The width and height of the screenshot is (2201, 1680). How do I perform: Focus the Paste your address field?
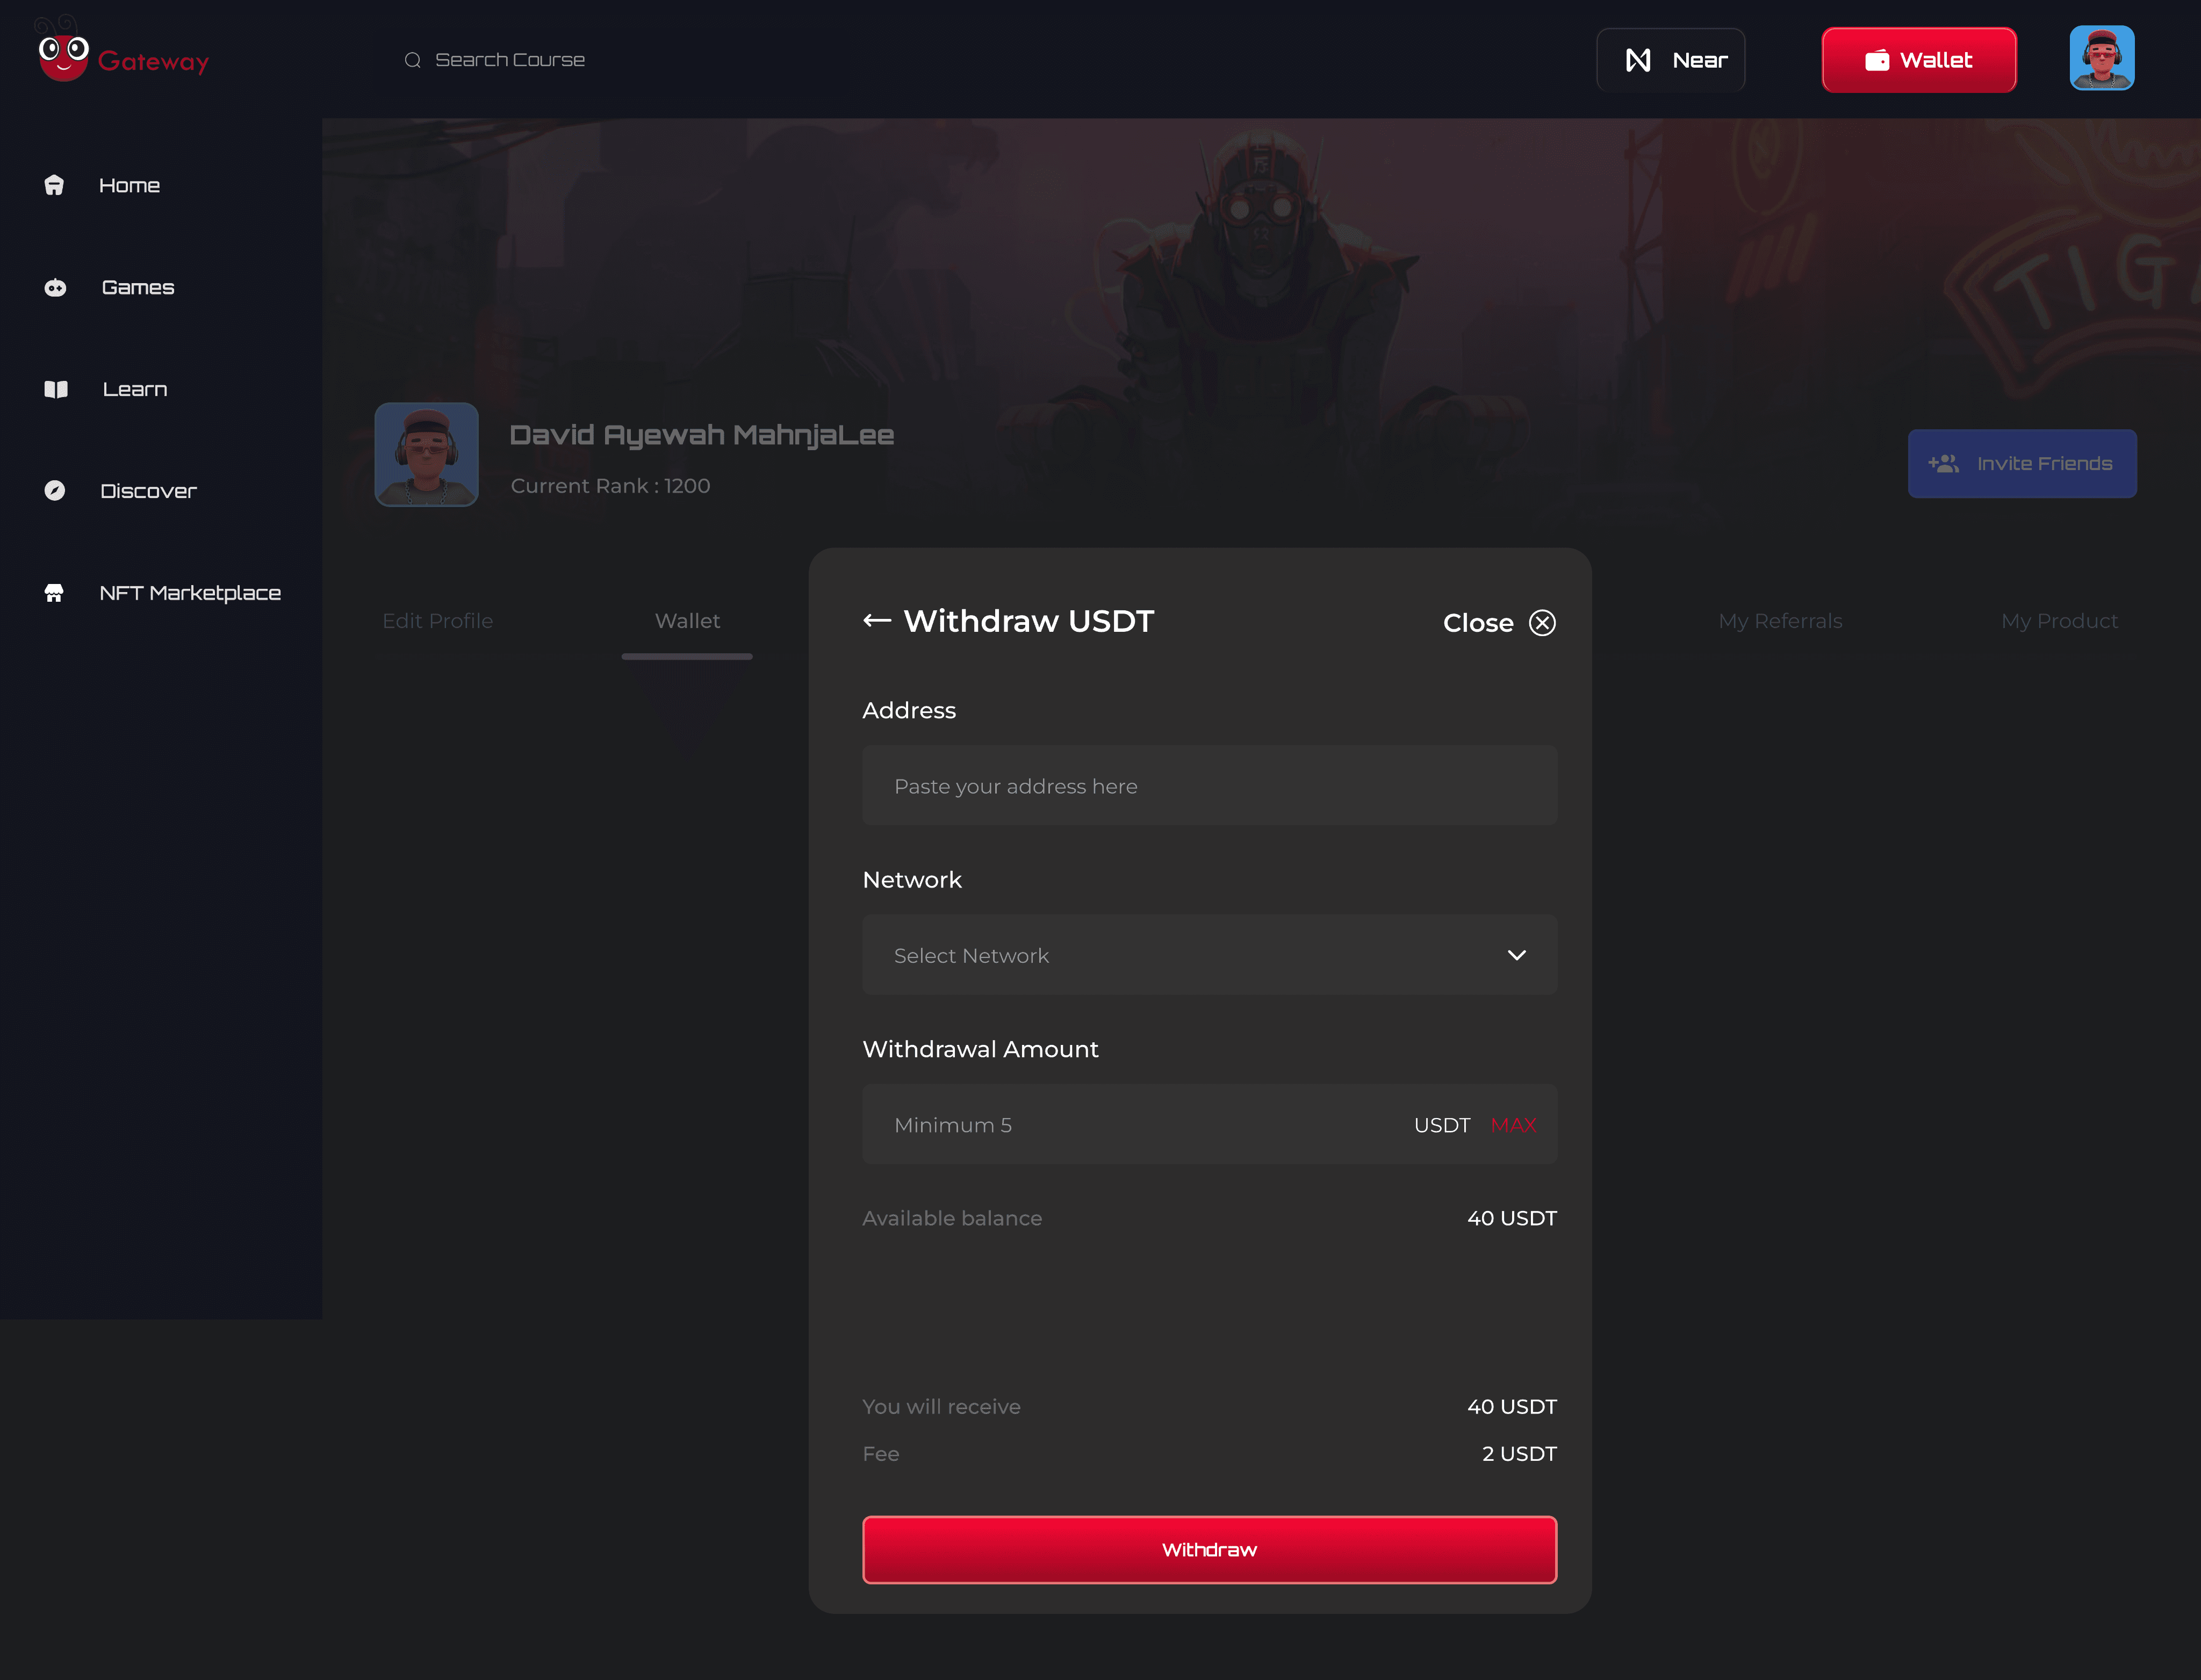click(x=1209, y=786)
